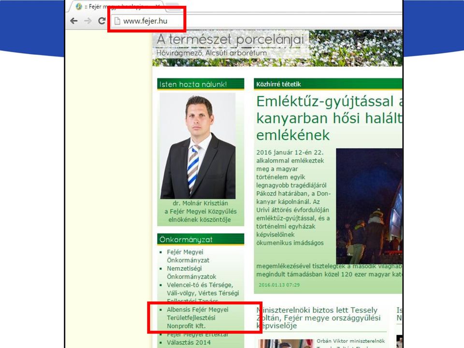Screen dimensions: 464x348
Task: Open the Fejér Megyei Önkormányzat link
Action: (x=188, y=256)
